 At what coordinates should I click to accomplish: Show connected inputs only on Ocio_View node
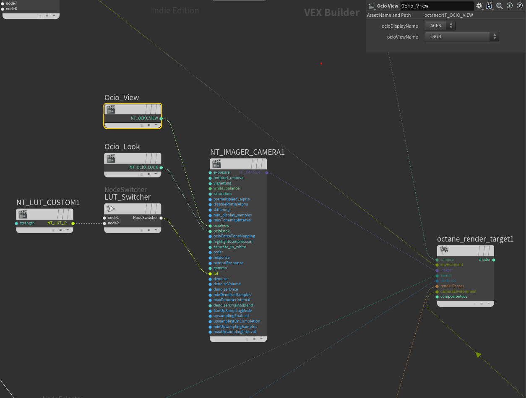click(x=148, y=125)
